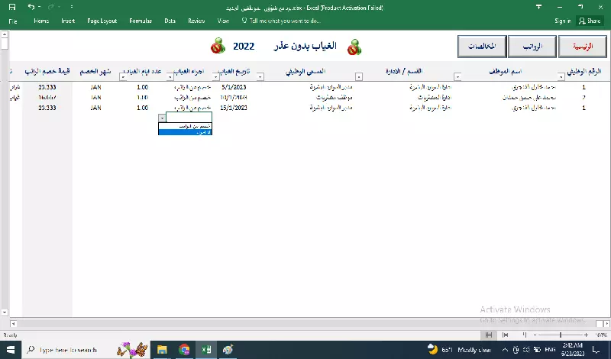Click the horizontal scrollbar right arrow

(606, 324)
